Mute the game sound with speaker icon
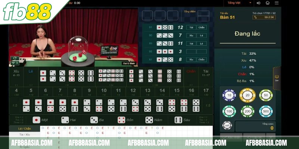Image resolution: width=299 pixels, height=149 pixels. click(x=258, y=3)
